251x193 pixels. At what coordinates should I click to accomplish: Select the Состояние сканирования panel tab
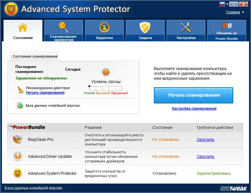tap(35, 56)
